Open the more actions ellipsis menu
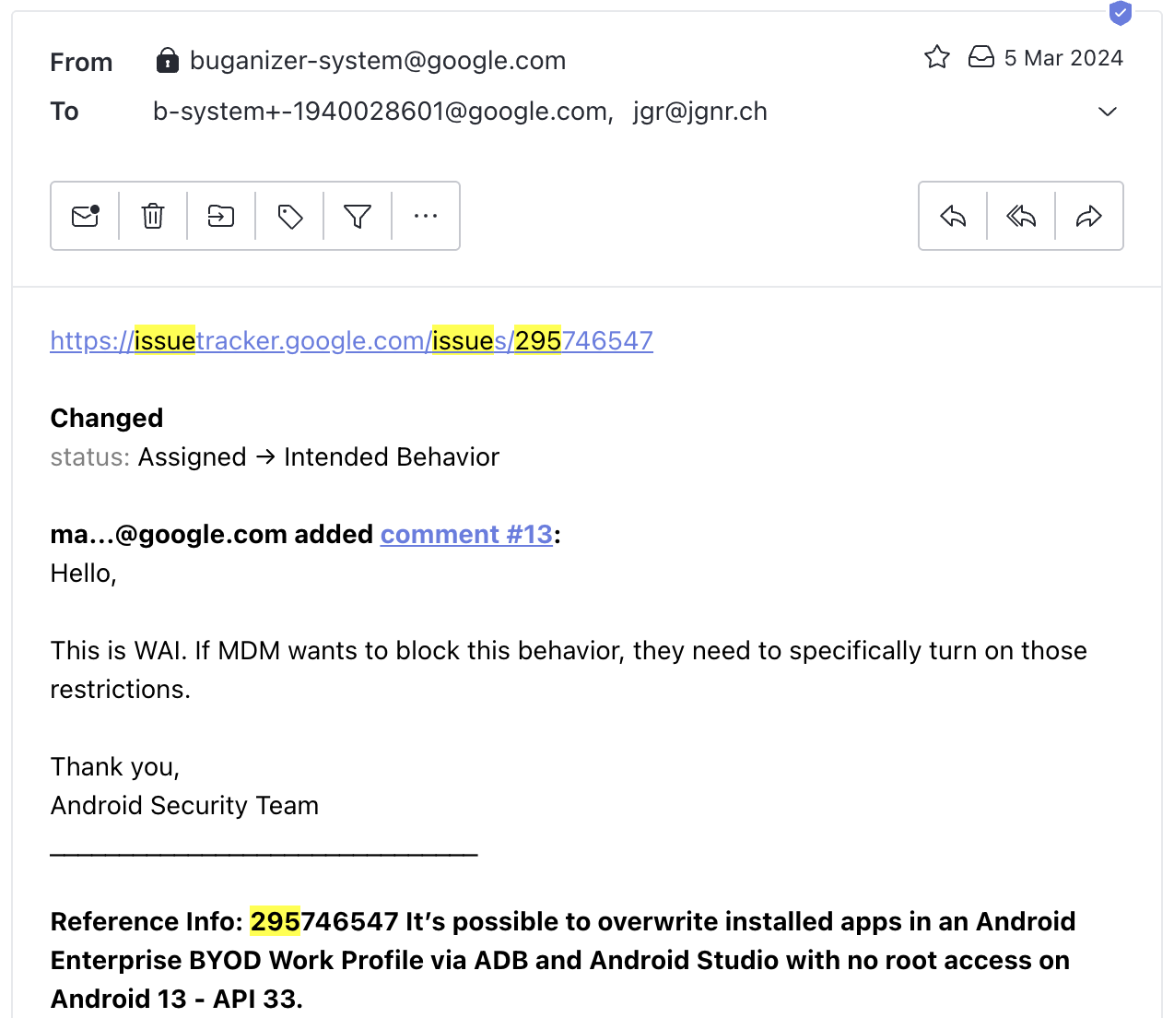The height and width of the screenshot is (1018, 1174). click(425, 216)
